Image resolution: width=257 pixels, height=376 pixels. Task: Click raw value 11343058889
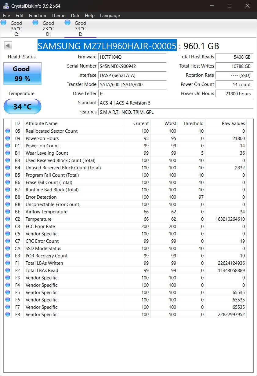[x=231, y=271]
